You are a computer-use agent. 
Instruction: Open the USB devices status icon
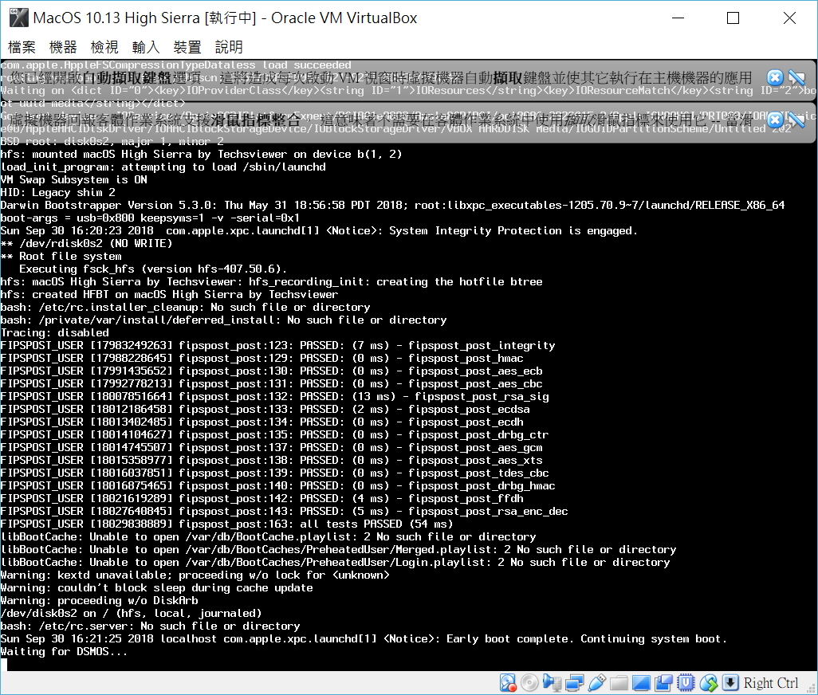[x=597, y=682]
